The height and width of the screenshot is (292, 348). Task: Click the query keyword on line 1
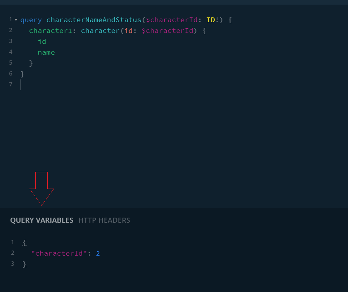[31, 20]
